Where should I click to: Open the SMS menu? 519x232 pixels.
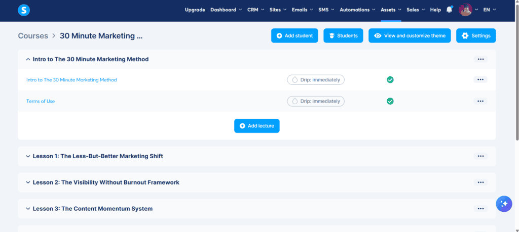326,10
